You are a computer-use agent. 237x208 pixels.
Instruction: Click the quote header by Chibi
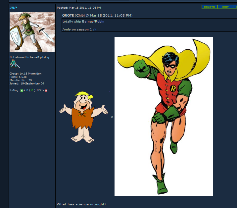tap(97, 16)
